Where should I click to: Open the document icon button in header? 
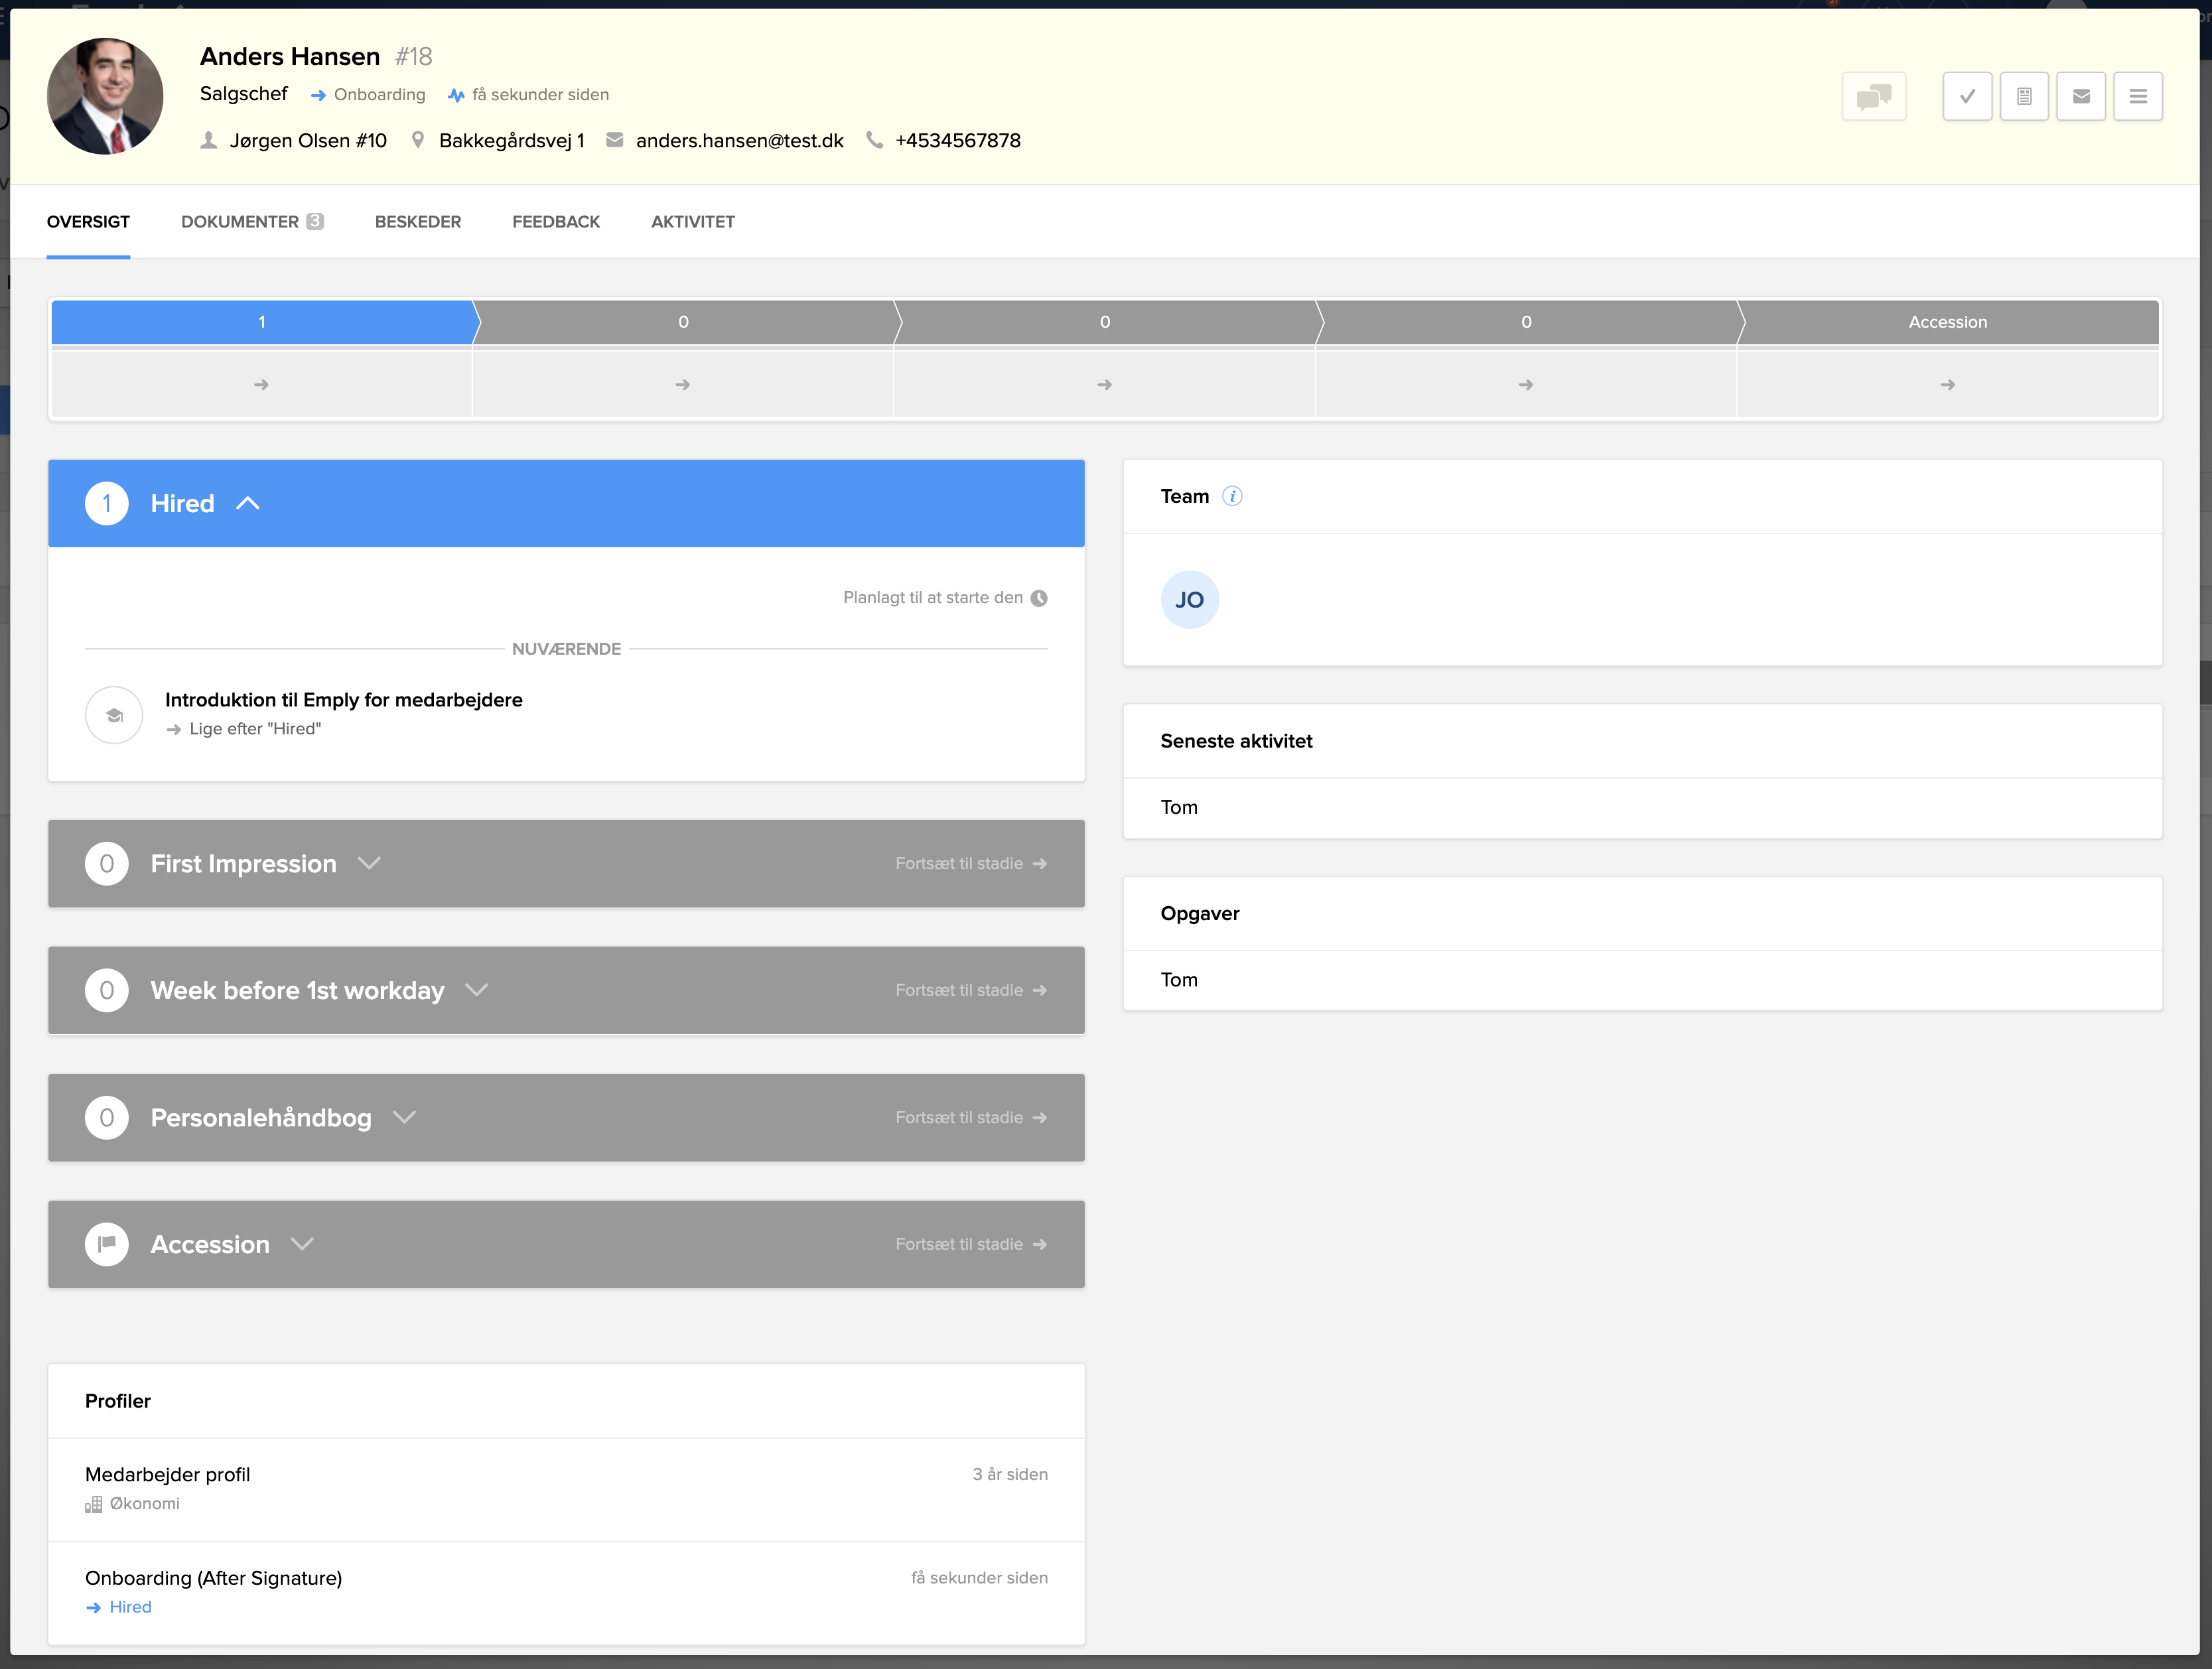tap(2024, 97)
